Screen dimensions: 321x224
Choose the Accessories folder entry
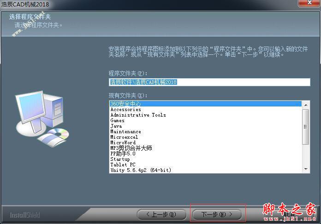125,110
